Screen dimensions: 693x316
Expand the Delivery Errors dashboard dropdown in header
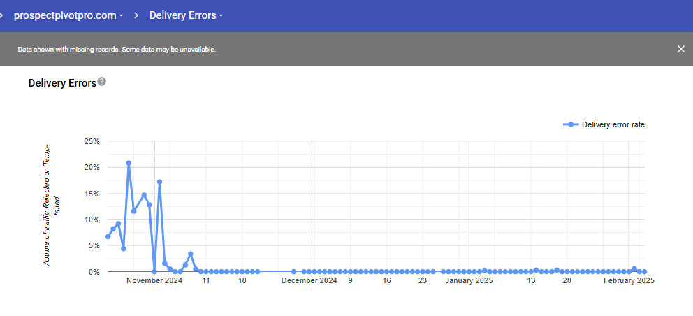click(186, 15)
